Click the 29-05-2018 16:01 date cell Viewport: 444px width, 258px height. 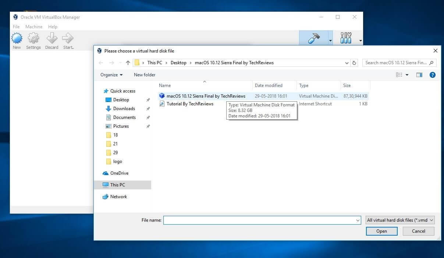point(271,96)
